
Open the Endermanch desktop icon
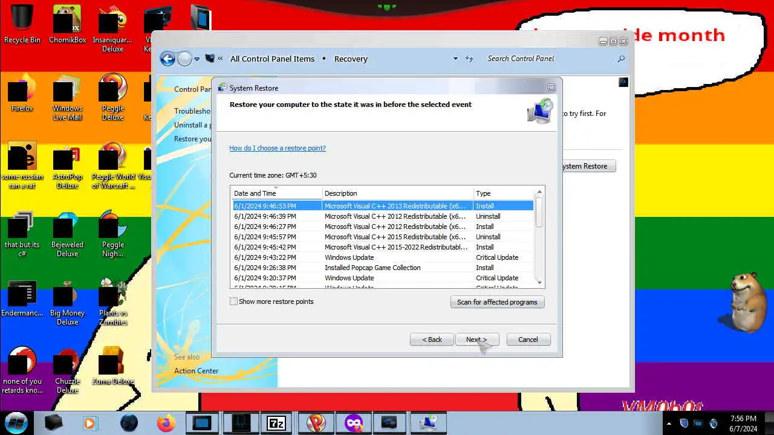click(22, 297)
